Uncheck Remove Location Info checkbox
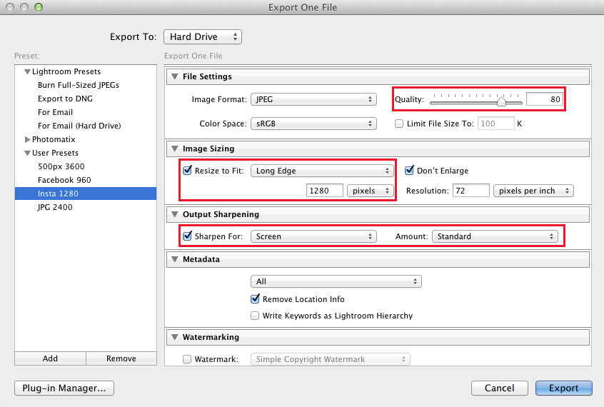The height and width of the screenshot is (407, 604). (255, 298)
